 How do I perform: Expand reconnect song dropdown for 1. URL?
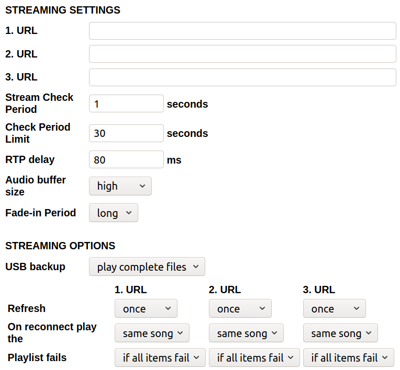tap(152, 333)
